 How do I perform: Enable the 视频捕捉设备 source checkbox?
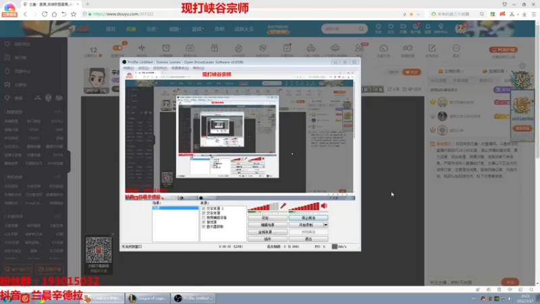[x=204, y=218]
